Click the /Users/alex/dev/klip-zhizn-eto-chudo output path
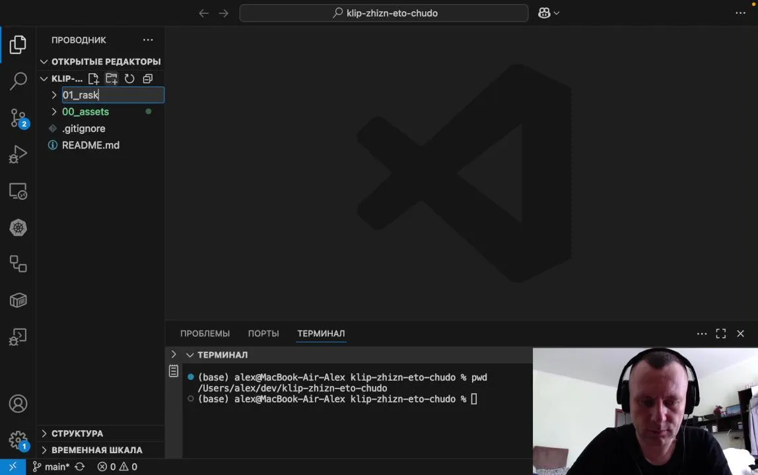Screen dimensions: 758x475 pos(293,389)
